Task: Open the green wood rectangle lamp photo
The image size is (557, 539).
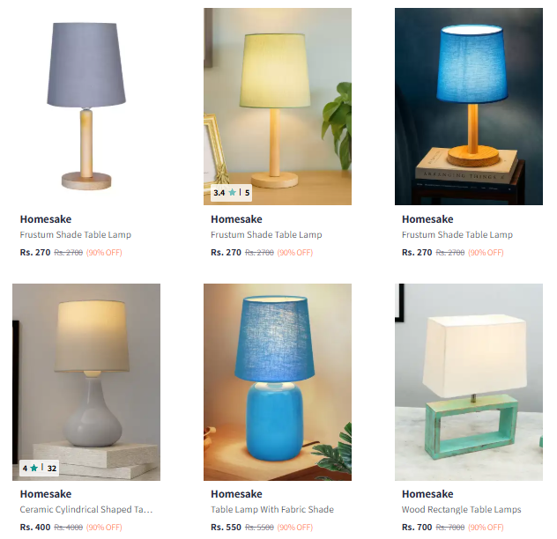Action: [469, 382]
